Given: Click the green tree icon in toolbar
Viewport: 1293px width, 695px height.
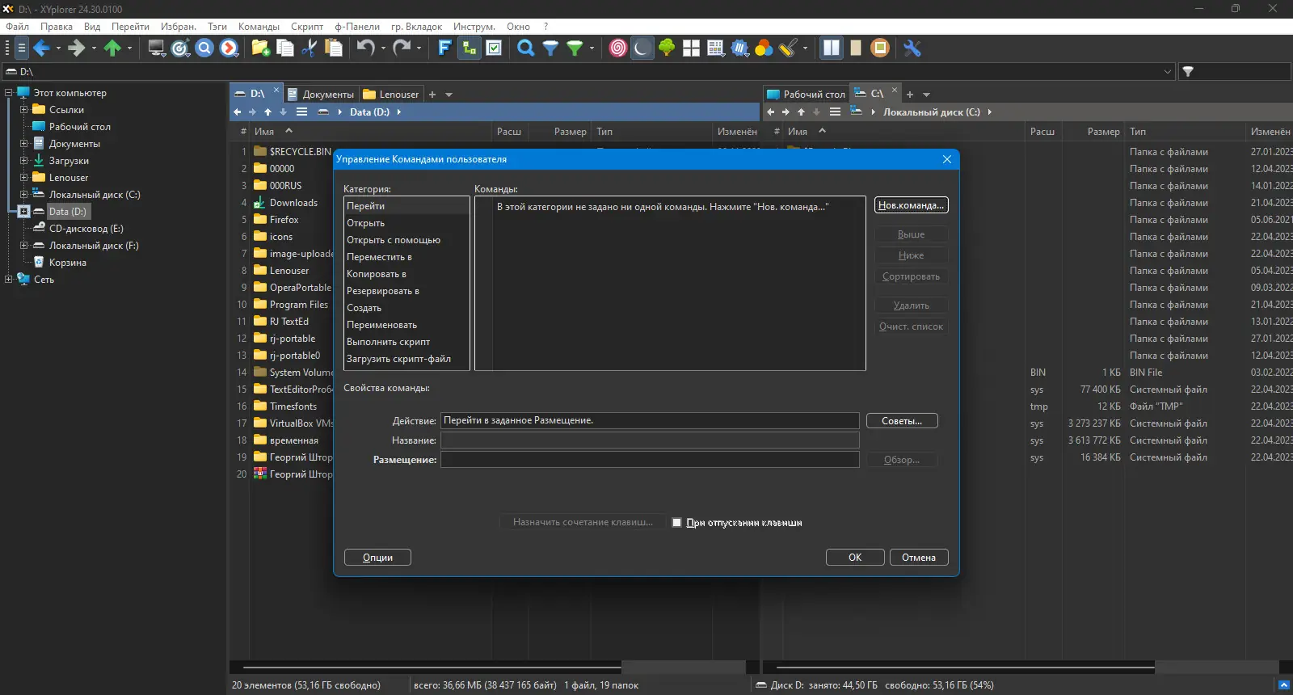Looking at the screenshot, I should pos(667,48).
